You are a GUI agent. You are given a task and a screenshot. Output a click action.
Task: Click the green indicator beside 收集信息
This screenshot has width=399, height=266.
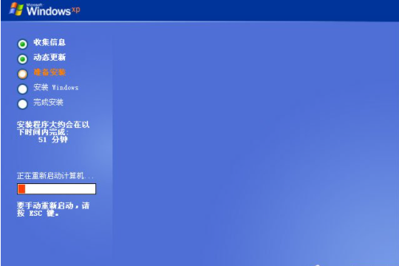point(22,44)
